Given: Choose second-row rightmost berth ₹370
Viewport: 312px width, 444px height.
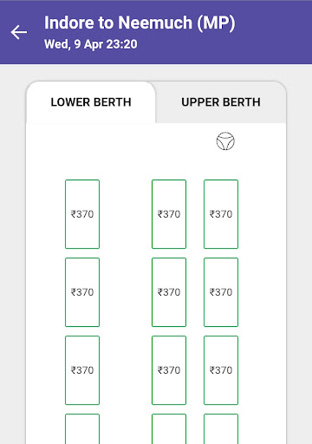Looking at the screenshot, I should (x=221, y=292).
